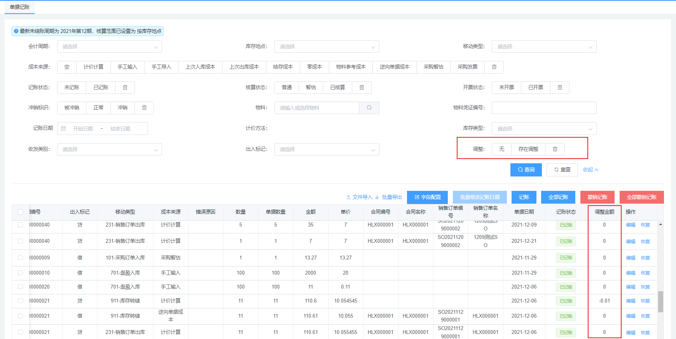This screenshot has height=339, width=676.
Task: Click trash icon in 冲销标识 row
Action: [144, 108]
